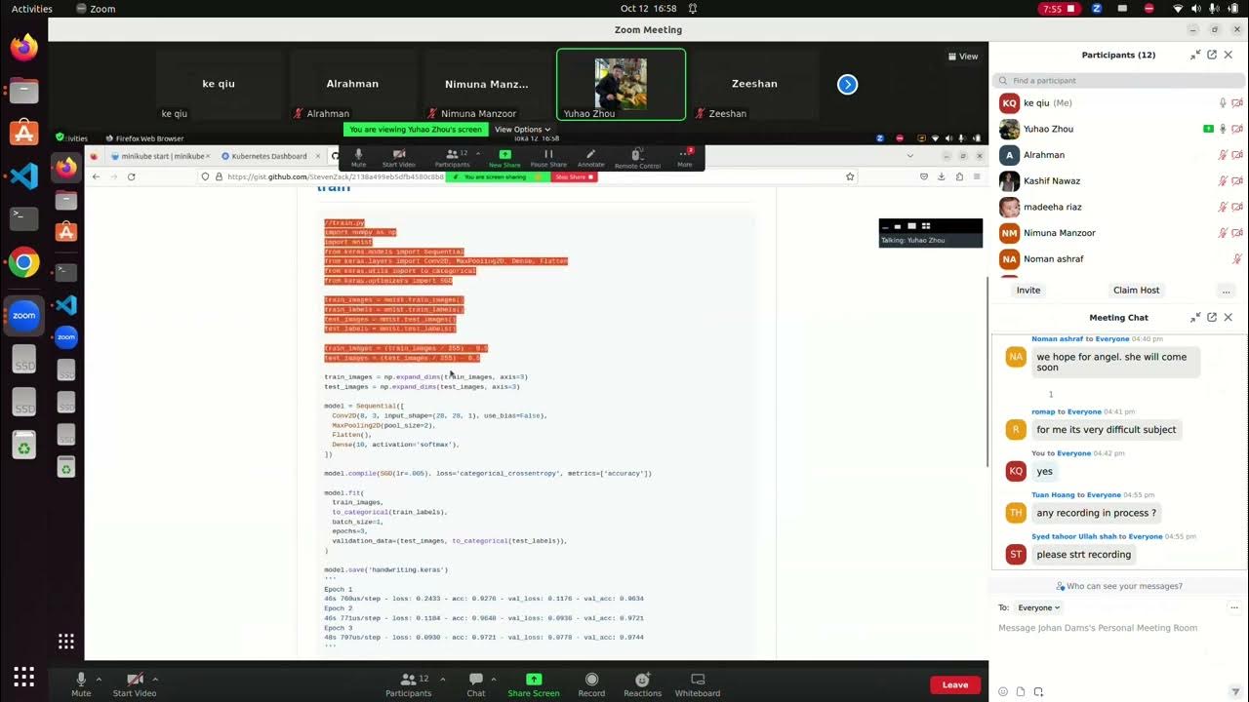Mute microphone in bottom Zoom toolbar
This screenshot has height=702, width=1249.
(81, 683)
